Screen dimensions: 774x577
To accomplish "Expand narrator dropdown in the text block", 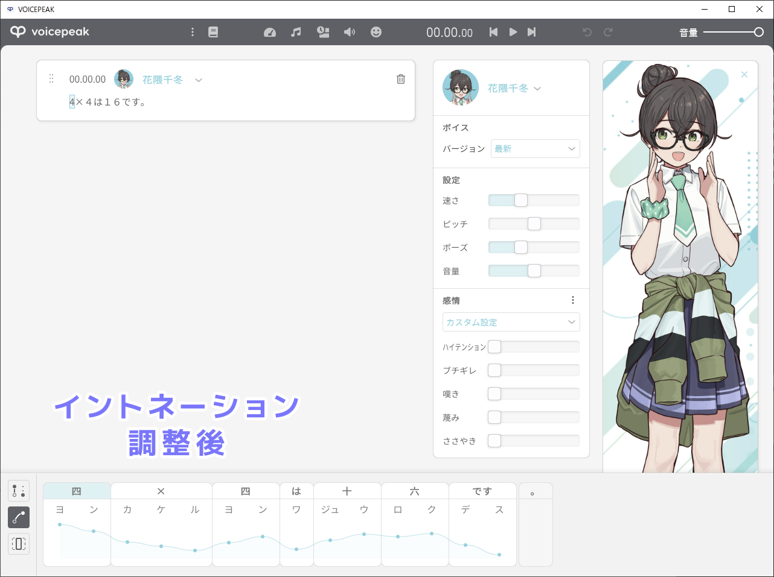I will (x=199, y=80).
